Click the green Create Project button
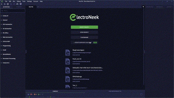 click(84, 27)
